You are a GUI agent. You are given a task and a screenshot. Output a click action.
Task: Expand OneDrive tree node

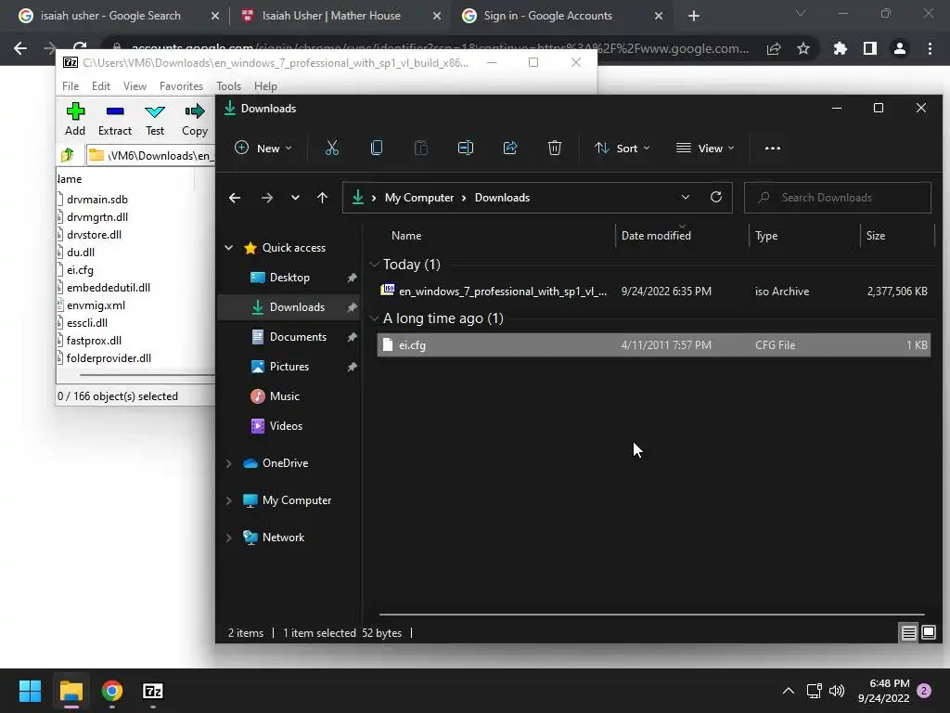pos(229,463)
